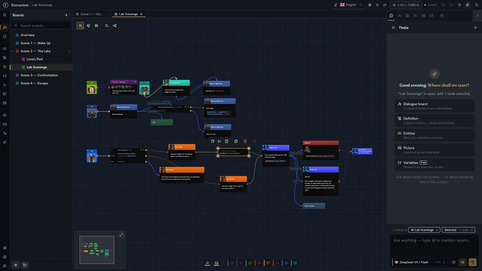Open the global search in the left sidebar
Viewport: 482px width, 271px height.
point(5,15)
